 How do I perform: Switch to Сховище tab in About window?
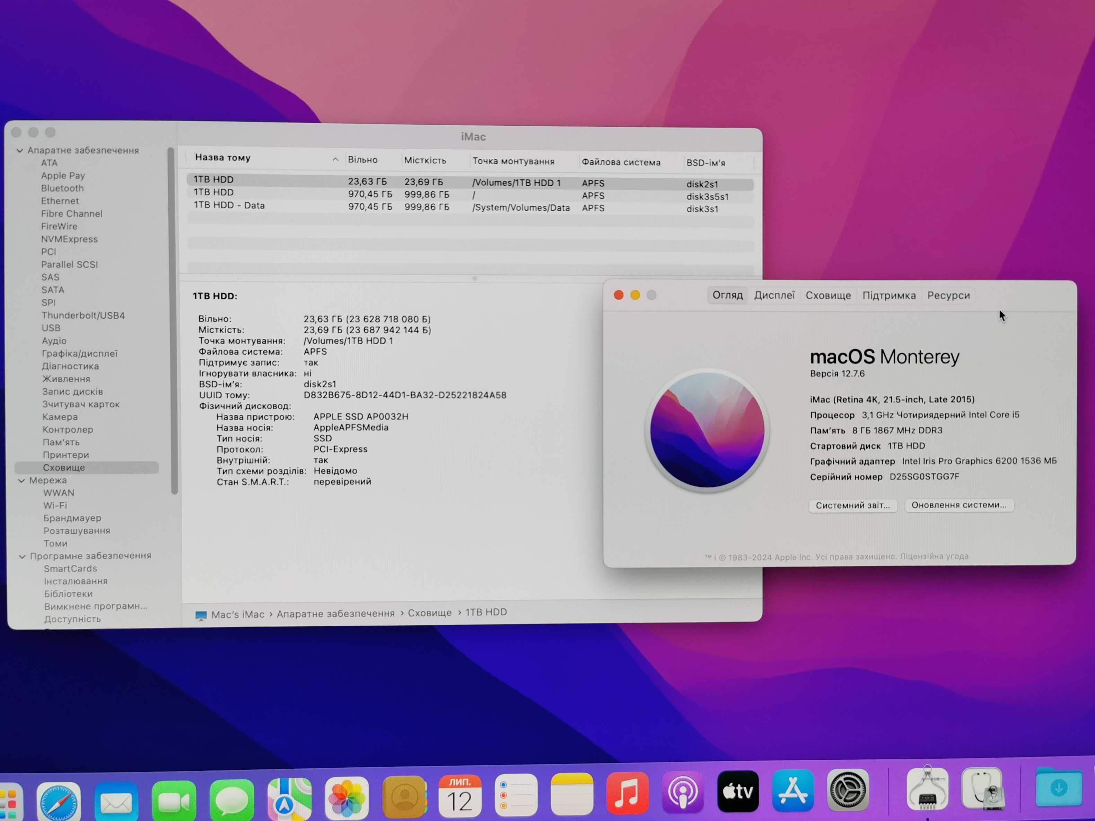pos(828,295)
